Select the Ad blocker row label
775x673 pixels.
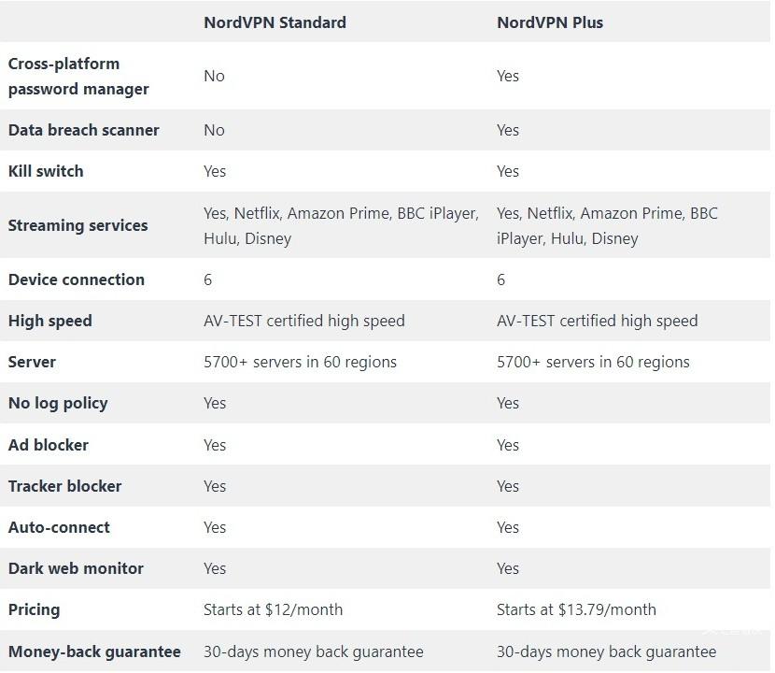[49, 445]
